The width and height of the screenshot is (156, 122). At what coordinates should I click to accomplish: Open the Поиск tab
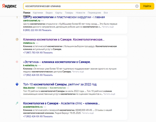pyautogui.click(x=27, y=13)
